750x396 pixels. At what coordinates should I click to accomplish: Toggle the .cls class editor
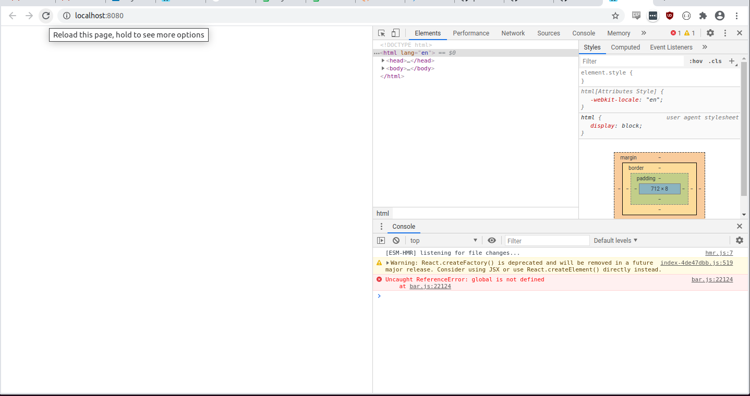click(715, 61)
